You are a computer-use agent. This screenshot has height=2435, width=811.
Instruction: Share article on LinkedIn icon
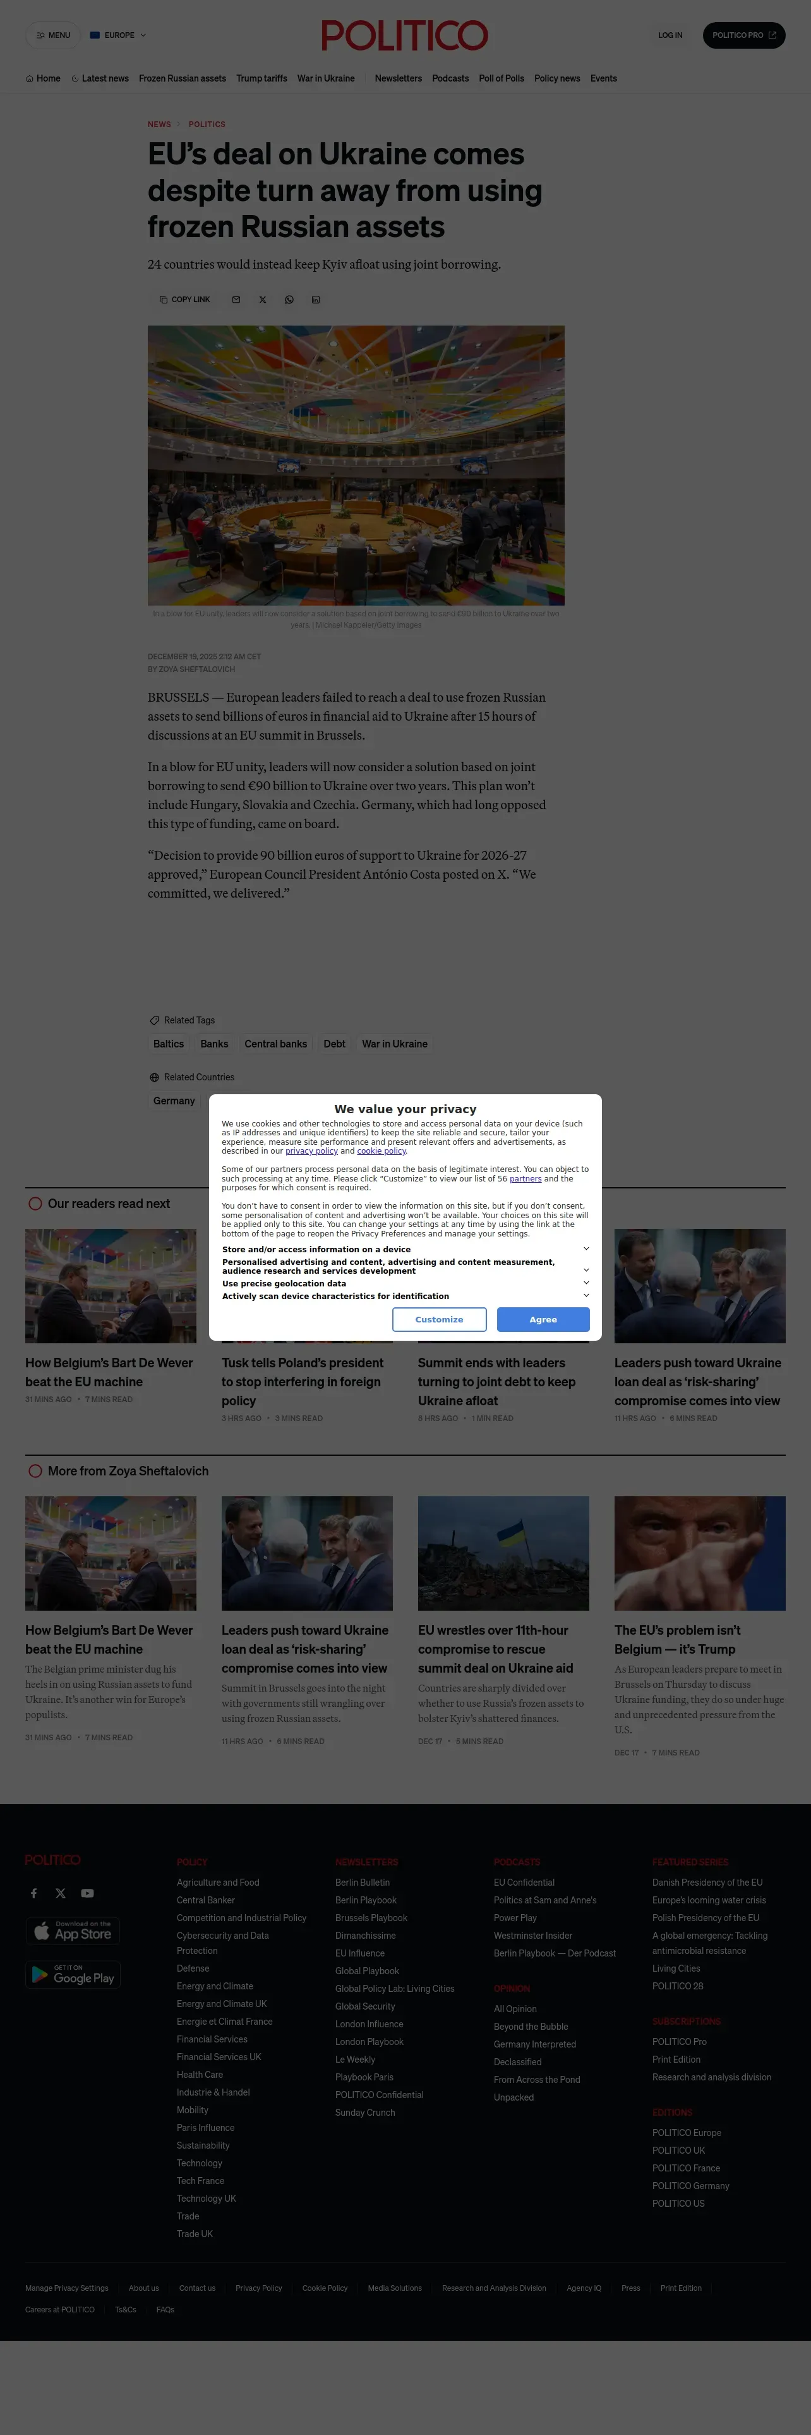pos(315,300)
